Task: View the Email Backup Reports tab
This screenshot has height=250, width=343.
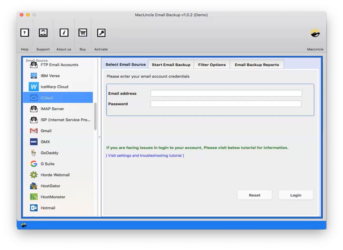Action: tap(257, 64)
